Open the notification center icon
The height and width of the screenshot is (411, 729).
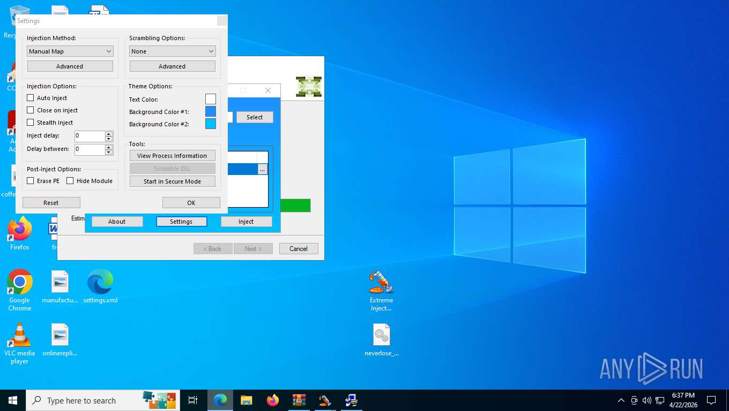pos(711,400)
